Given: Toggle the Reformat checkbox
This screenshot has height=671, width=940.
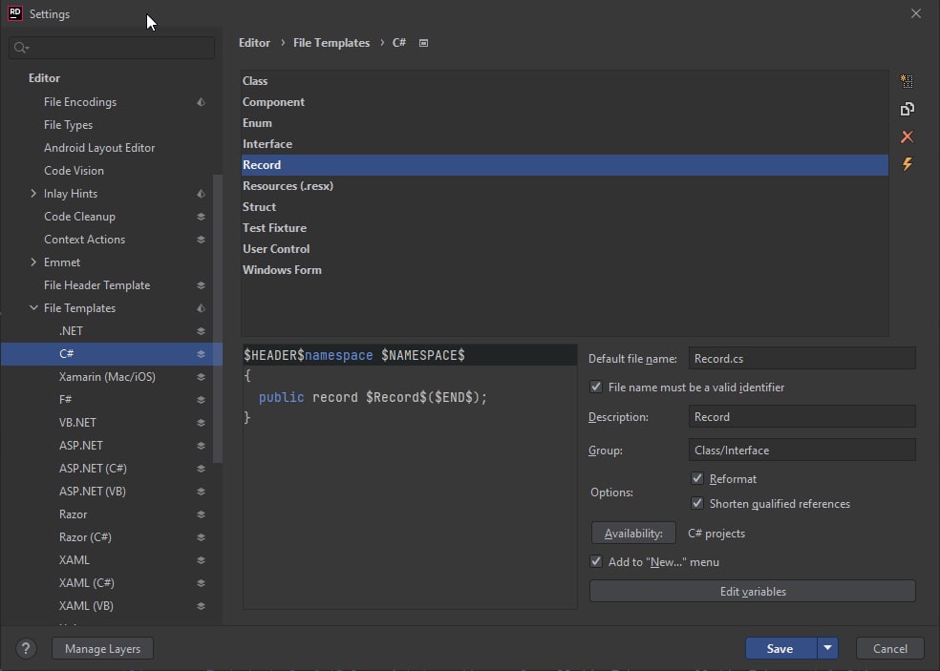Looking at the screenshot, I should pos(697,479).
